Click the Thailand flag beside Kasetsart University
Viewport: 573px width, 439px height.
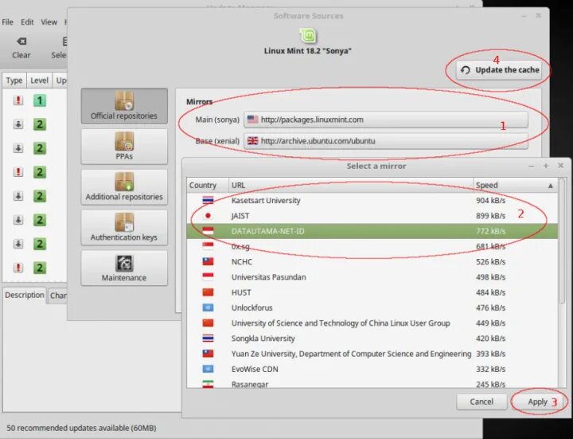208,200
